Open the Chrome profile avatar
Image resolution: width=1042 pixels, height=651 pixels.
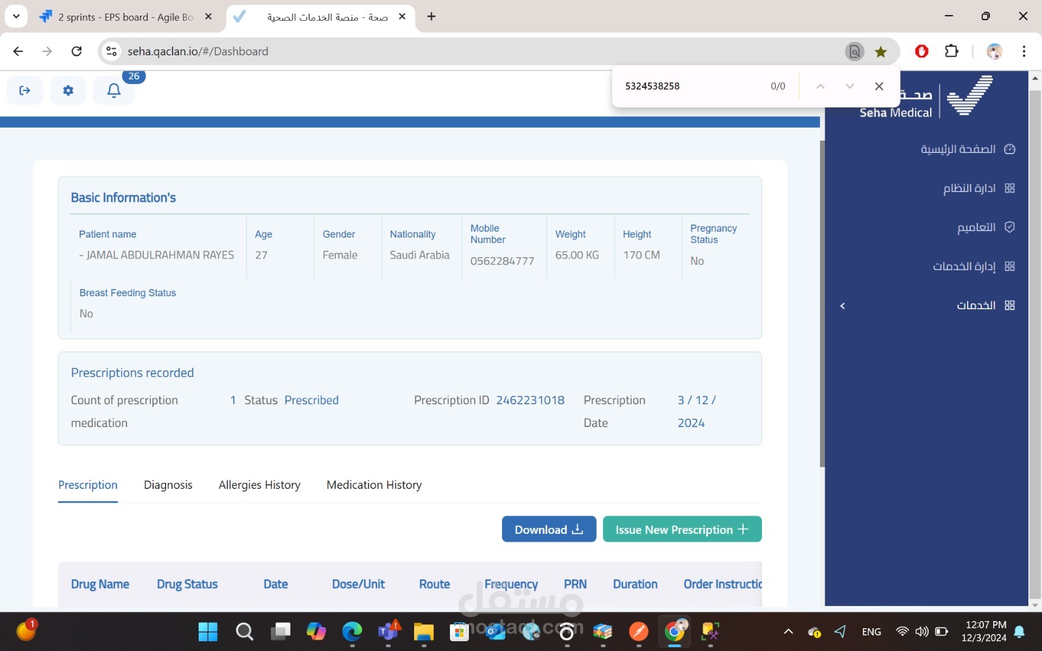tap(994, 51)
